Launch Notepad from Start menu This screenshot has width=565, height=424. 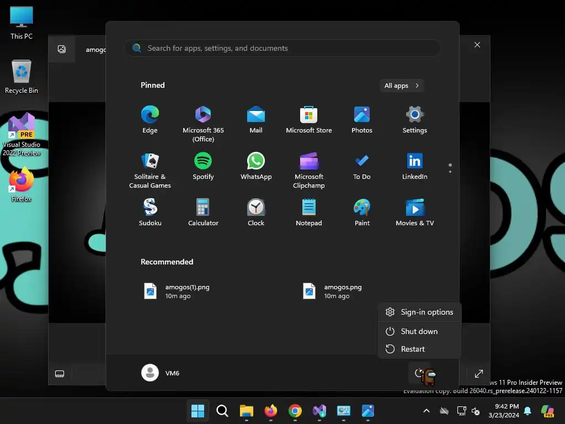click(309, 213)
